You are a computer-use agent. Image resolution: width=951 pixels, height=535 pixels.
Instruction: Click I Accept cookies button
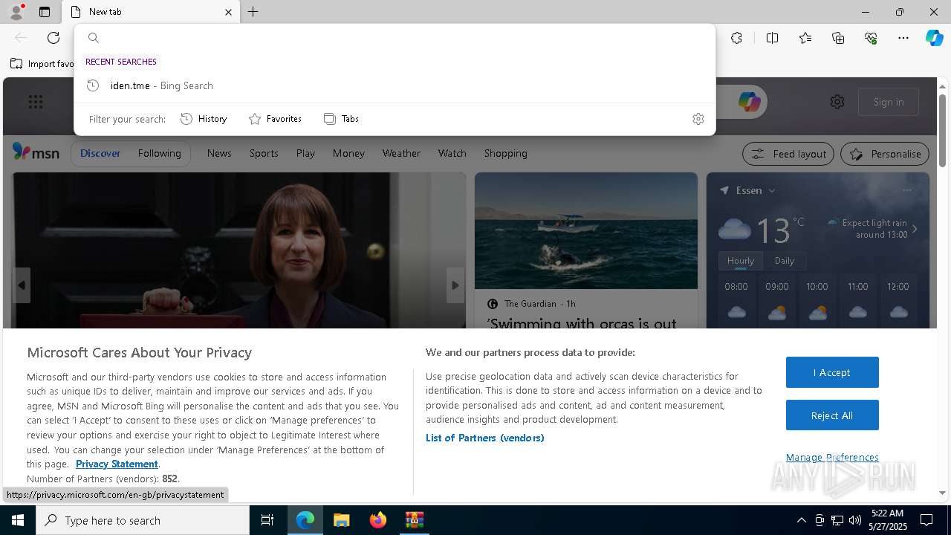[832, 372]
